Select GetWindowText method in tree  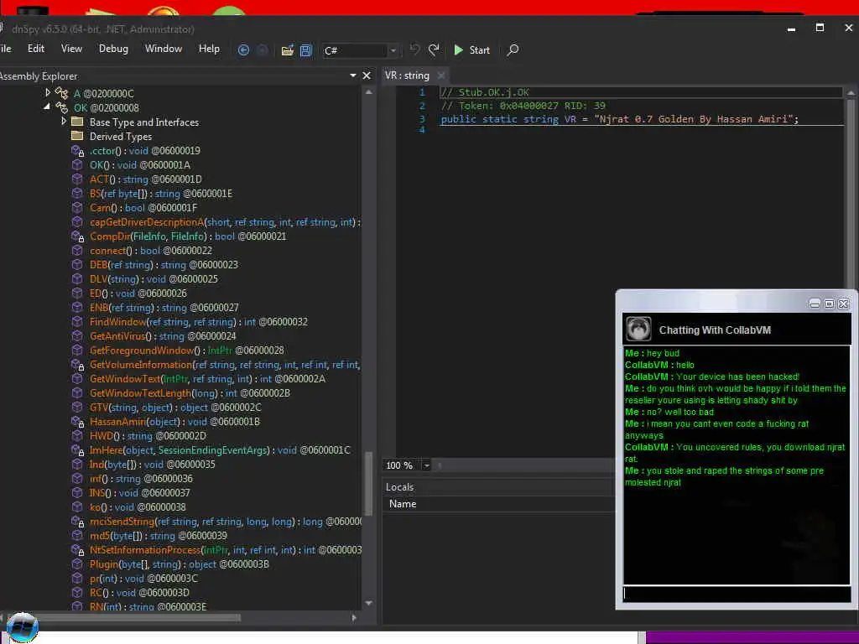(207, 378)
